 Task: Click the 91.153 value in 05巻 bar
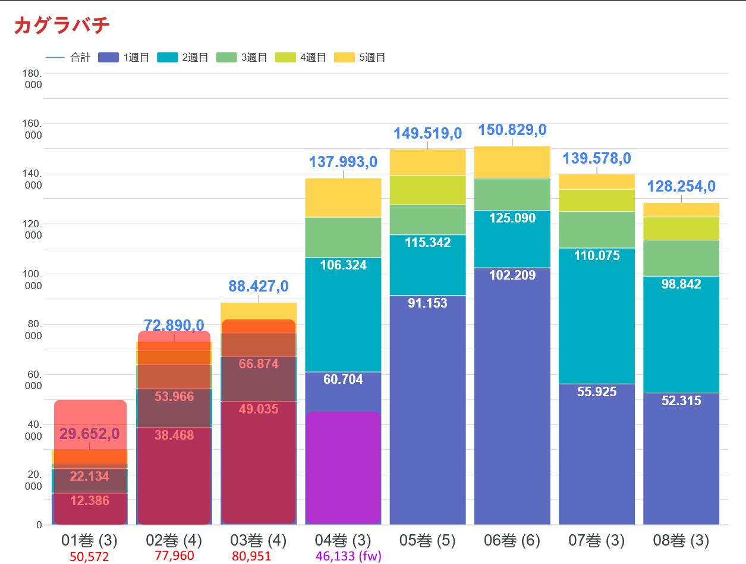tap(427, 303)
